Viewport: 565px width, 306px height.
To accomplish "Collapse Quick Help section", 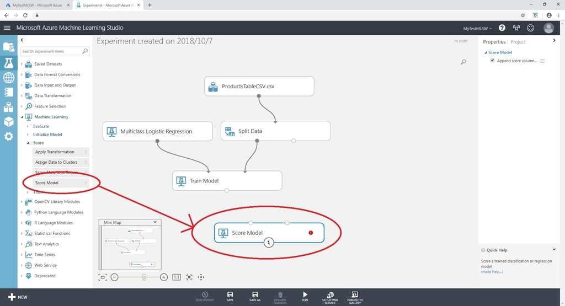I will pyautogui.click(x=554, y=249).
